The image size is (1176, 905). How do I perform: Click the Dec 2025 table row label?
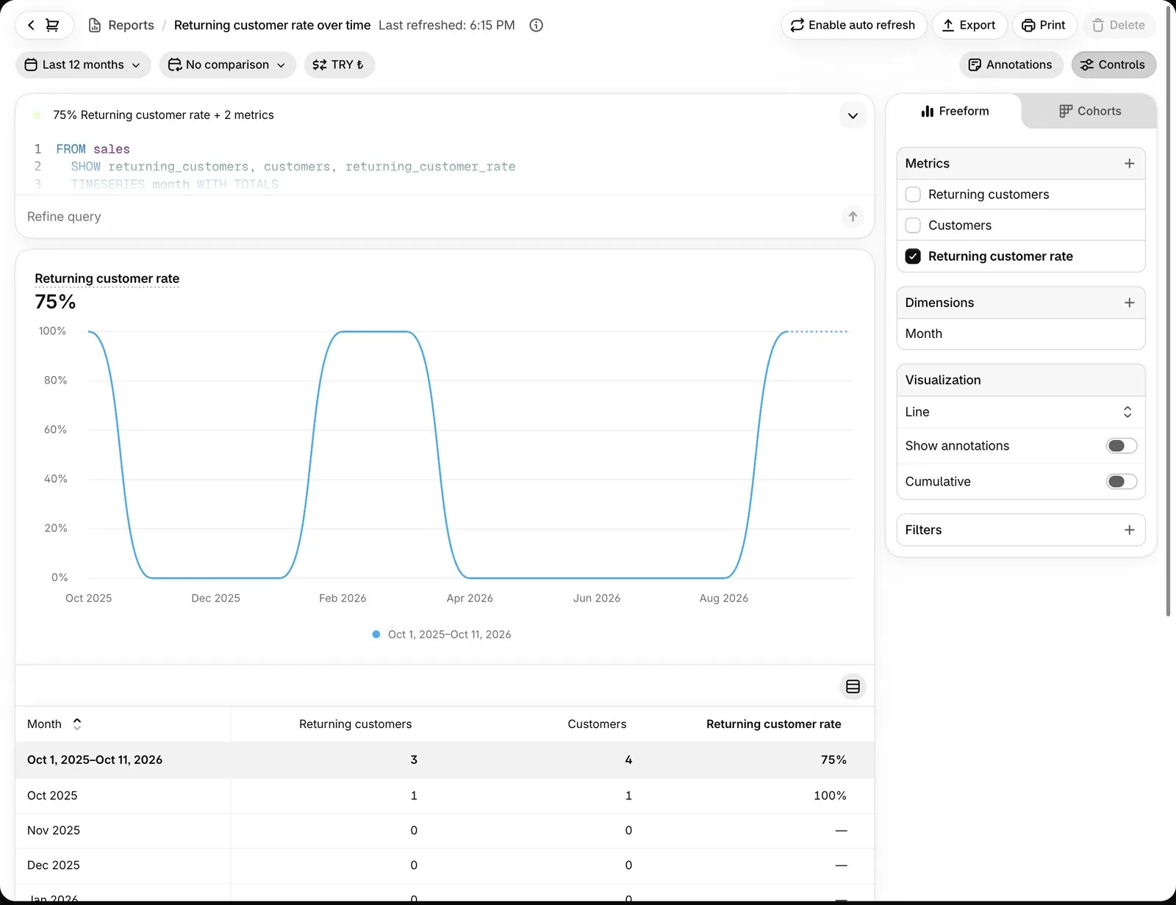pyautogui.click(x=54, y=865)
